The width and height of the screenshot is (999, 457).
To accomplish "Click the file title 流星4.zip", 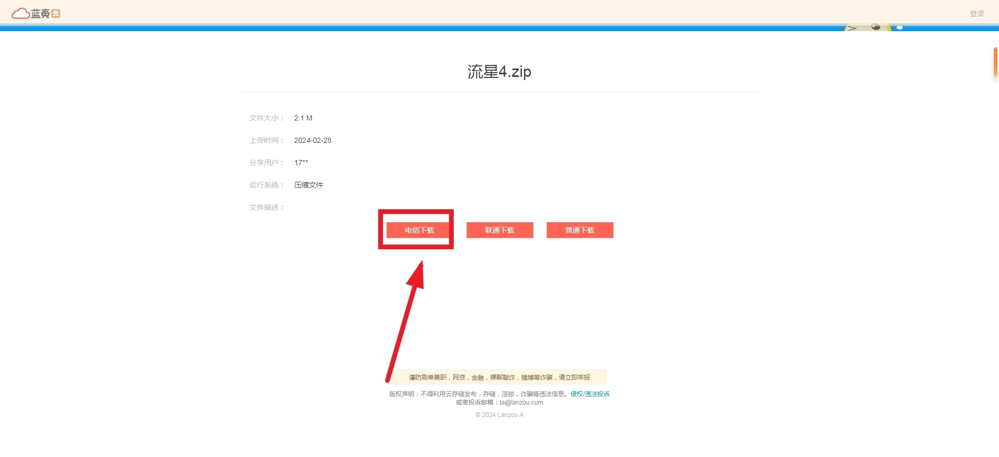I will click(499, 71).
